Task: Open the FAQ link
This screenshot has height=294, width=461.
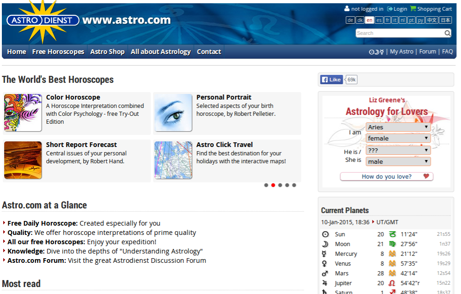Action: pos(447,52)
